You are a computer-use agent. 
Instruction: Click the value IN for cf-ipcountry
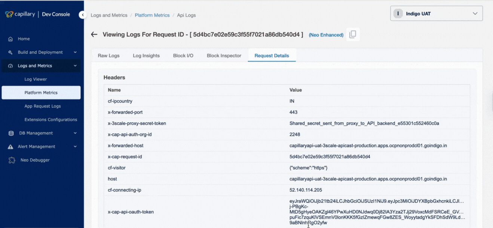(292, 101)
